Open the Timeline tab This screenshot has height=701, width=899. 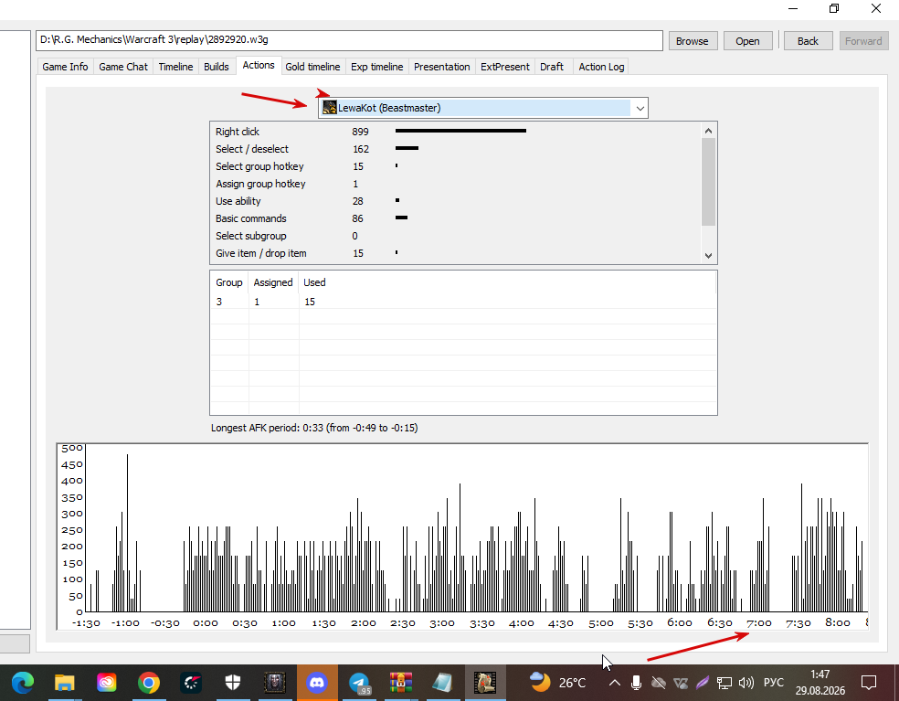(x=175, y=67)
